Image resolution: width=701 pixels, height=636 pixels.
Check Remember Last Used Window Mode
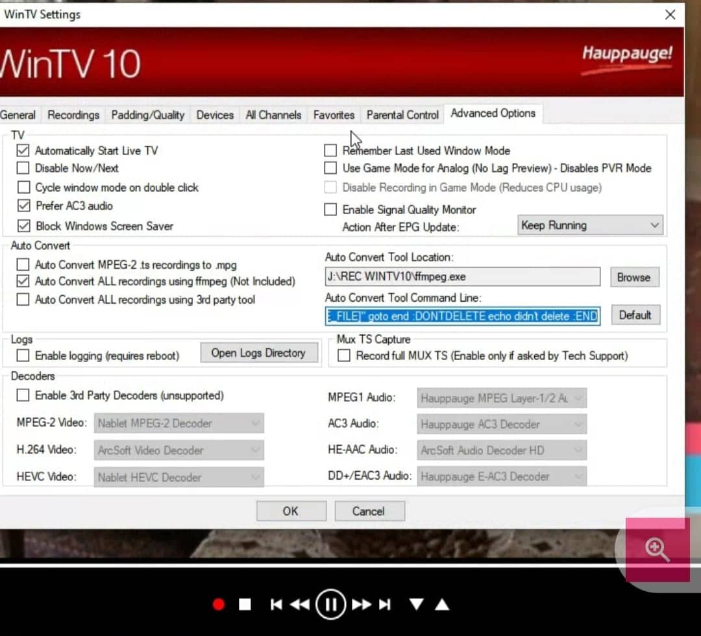coord(330,151)
